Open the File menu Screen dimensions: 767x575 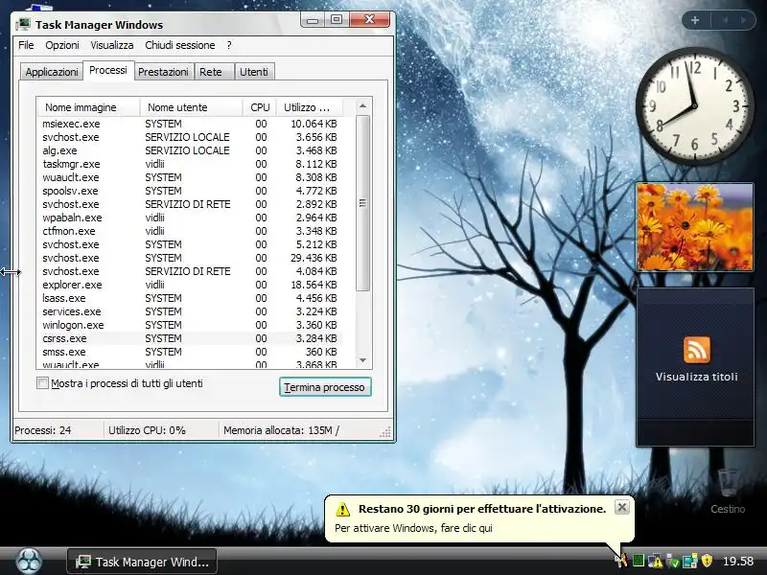pyautogui.click(x=26, y=45)
